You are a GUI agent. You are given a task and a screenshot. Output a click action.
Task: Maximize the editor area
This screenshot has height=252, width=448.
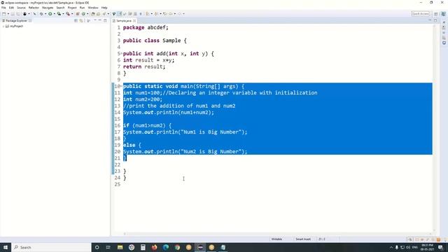tap(435, 20)
